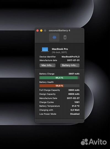Click the Battery Charge label
This screenshot has height=149, width=110.
coord(47,74)
